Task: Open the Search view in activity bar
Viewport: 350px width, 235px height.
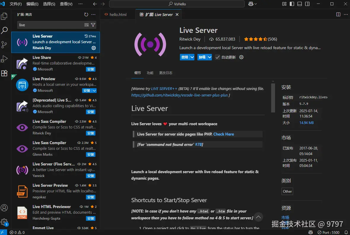Action: pos(4,30)
